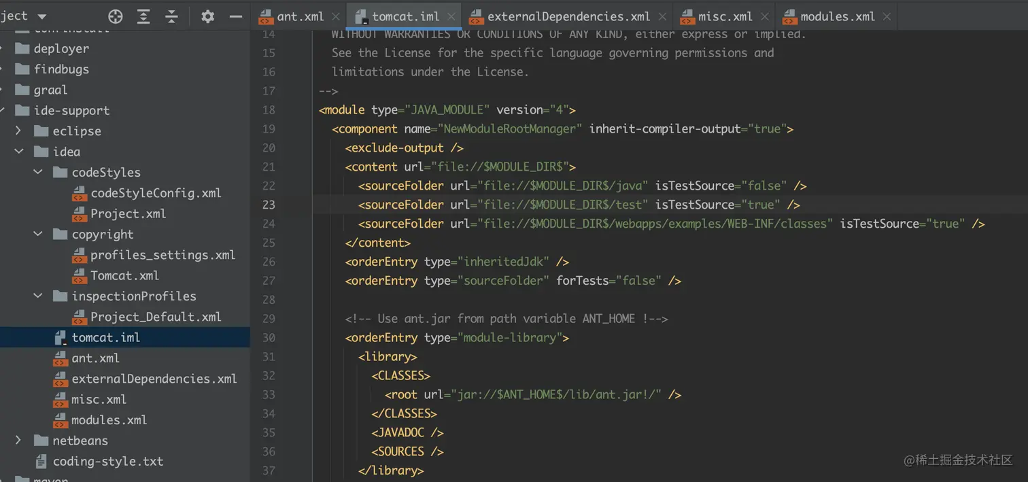Close the misc.xml tab
This screenshot has height=482, width=1028.
[765, 16]
